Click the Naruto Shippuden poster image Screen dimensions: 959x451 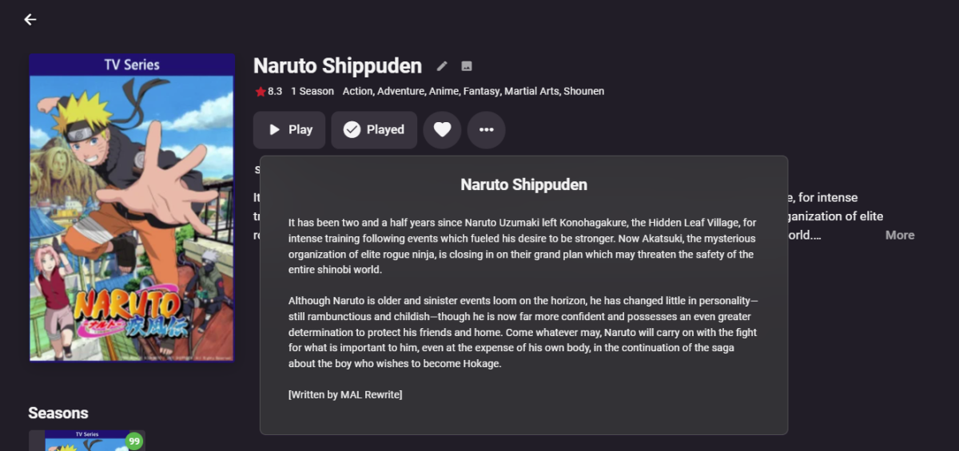(x=132, y=208)
